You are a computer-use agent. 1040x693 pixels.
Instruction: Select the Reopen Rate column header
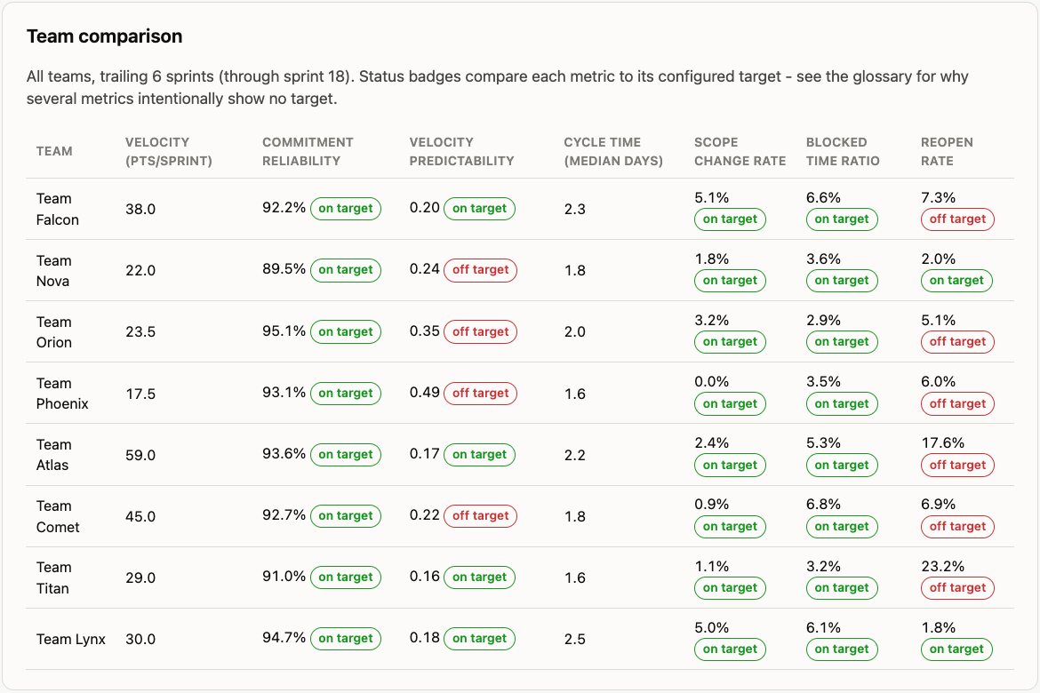[948, 151]
